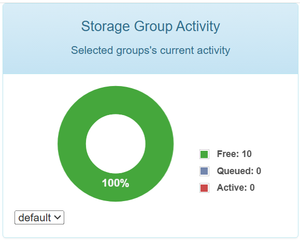Screen dimensions: 300x241
Task: Select the Free: 10 legend label
Action: pyautogui.click(x=234, y=154)
